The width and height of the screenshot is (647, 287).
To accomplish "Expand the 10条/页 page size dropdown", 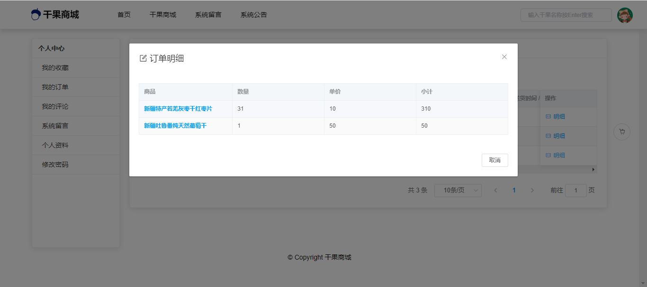I will point(458,191).
